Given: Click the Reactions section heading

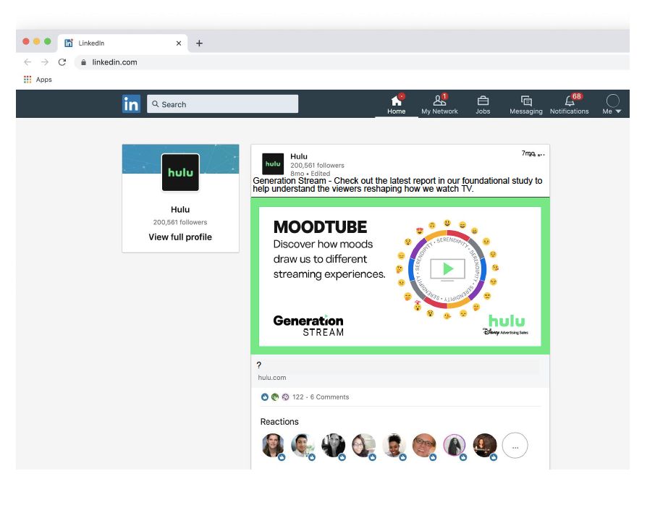Looking at the screenshot, I should 279,422.
